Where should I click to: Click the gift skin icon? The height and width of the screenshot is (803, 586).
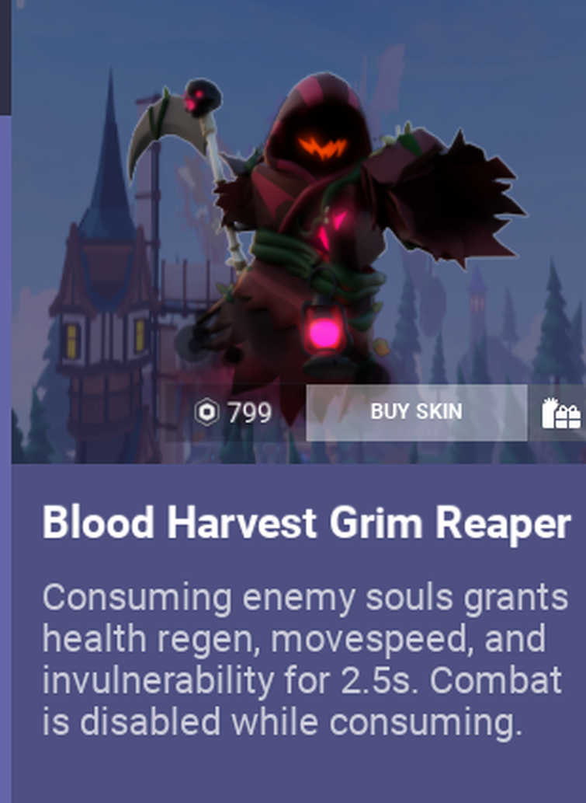tap(561, 414)
